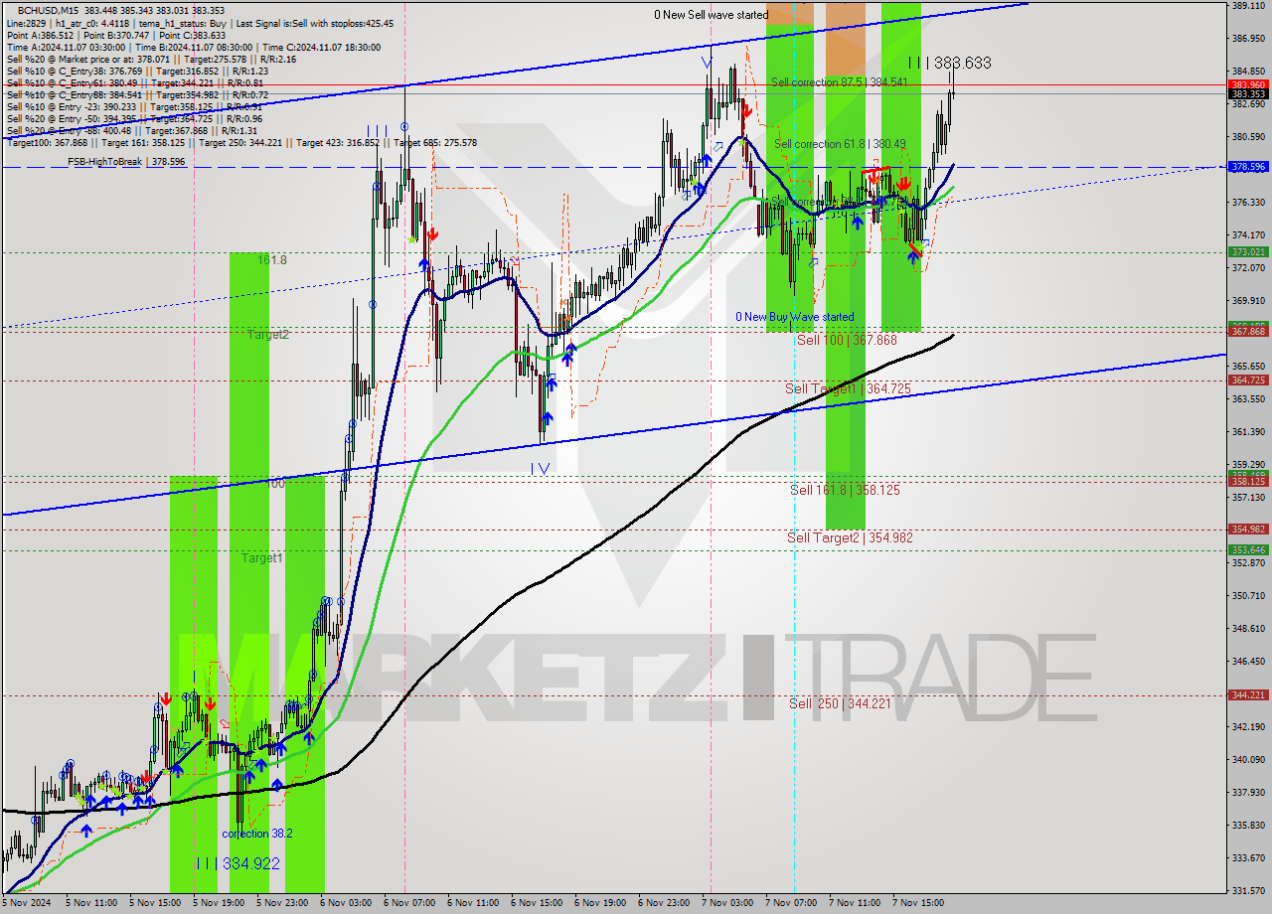Click the '7 Nov 07:00' time label
This screenshot has width=1272, height=914.
pyautogui.click(x=791, y=904)
